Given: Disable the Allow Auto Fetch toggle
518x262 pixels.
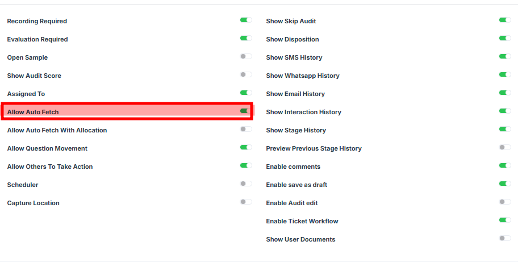Looking at the screenshot, I should click(245, 111).
